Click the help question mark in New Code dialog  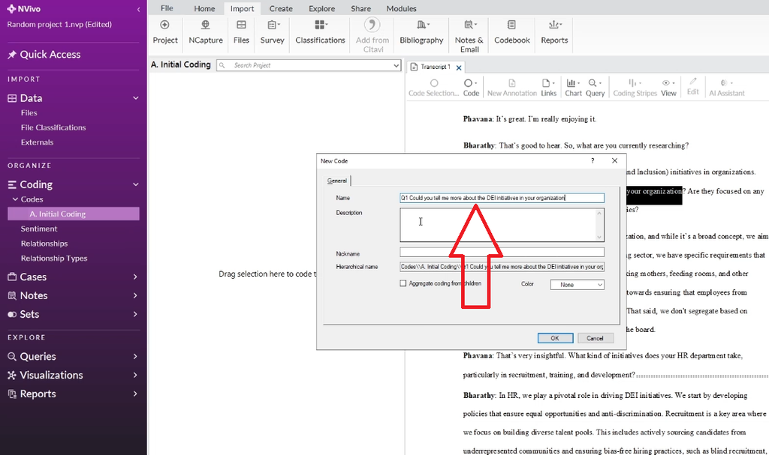pos(593,160)
